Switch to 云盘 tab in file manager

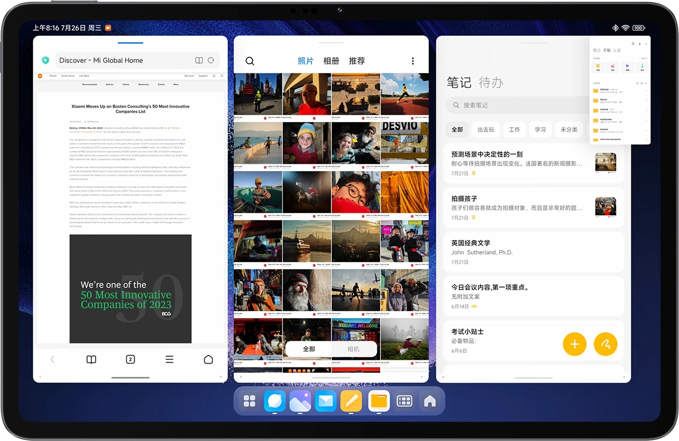tap(617, 50)
